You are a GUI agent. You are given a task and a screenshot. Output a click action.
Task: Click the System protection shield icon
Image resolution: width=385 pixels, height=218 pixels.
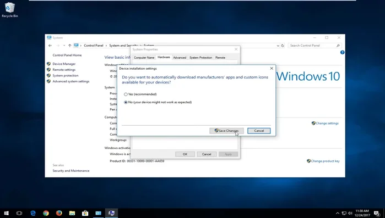(x=48, y=76)
